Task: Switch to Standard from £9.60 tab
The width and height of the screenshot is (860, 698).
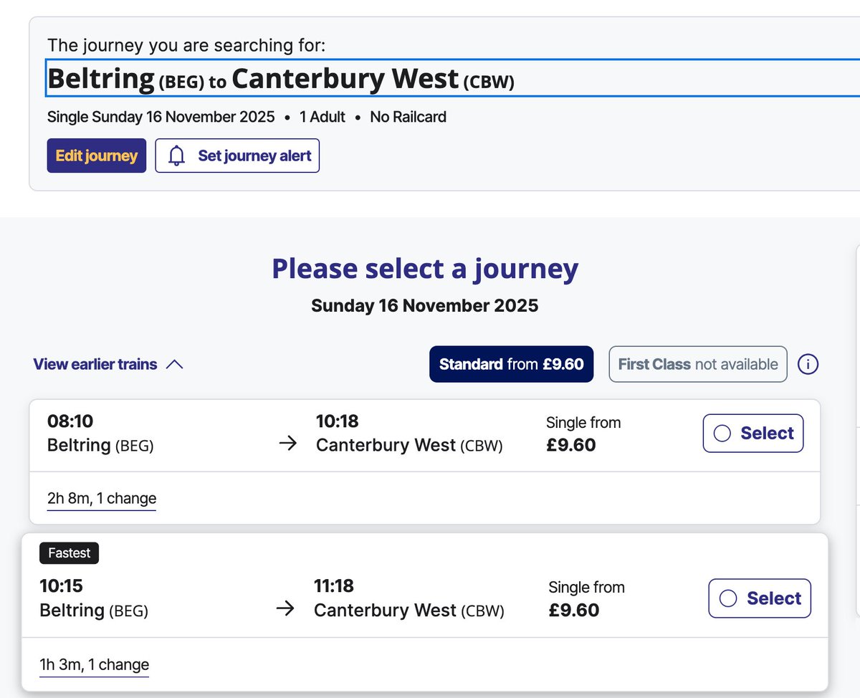Action: 511,364
